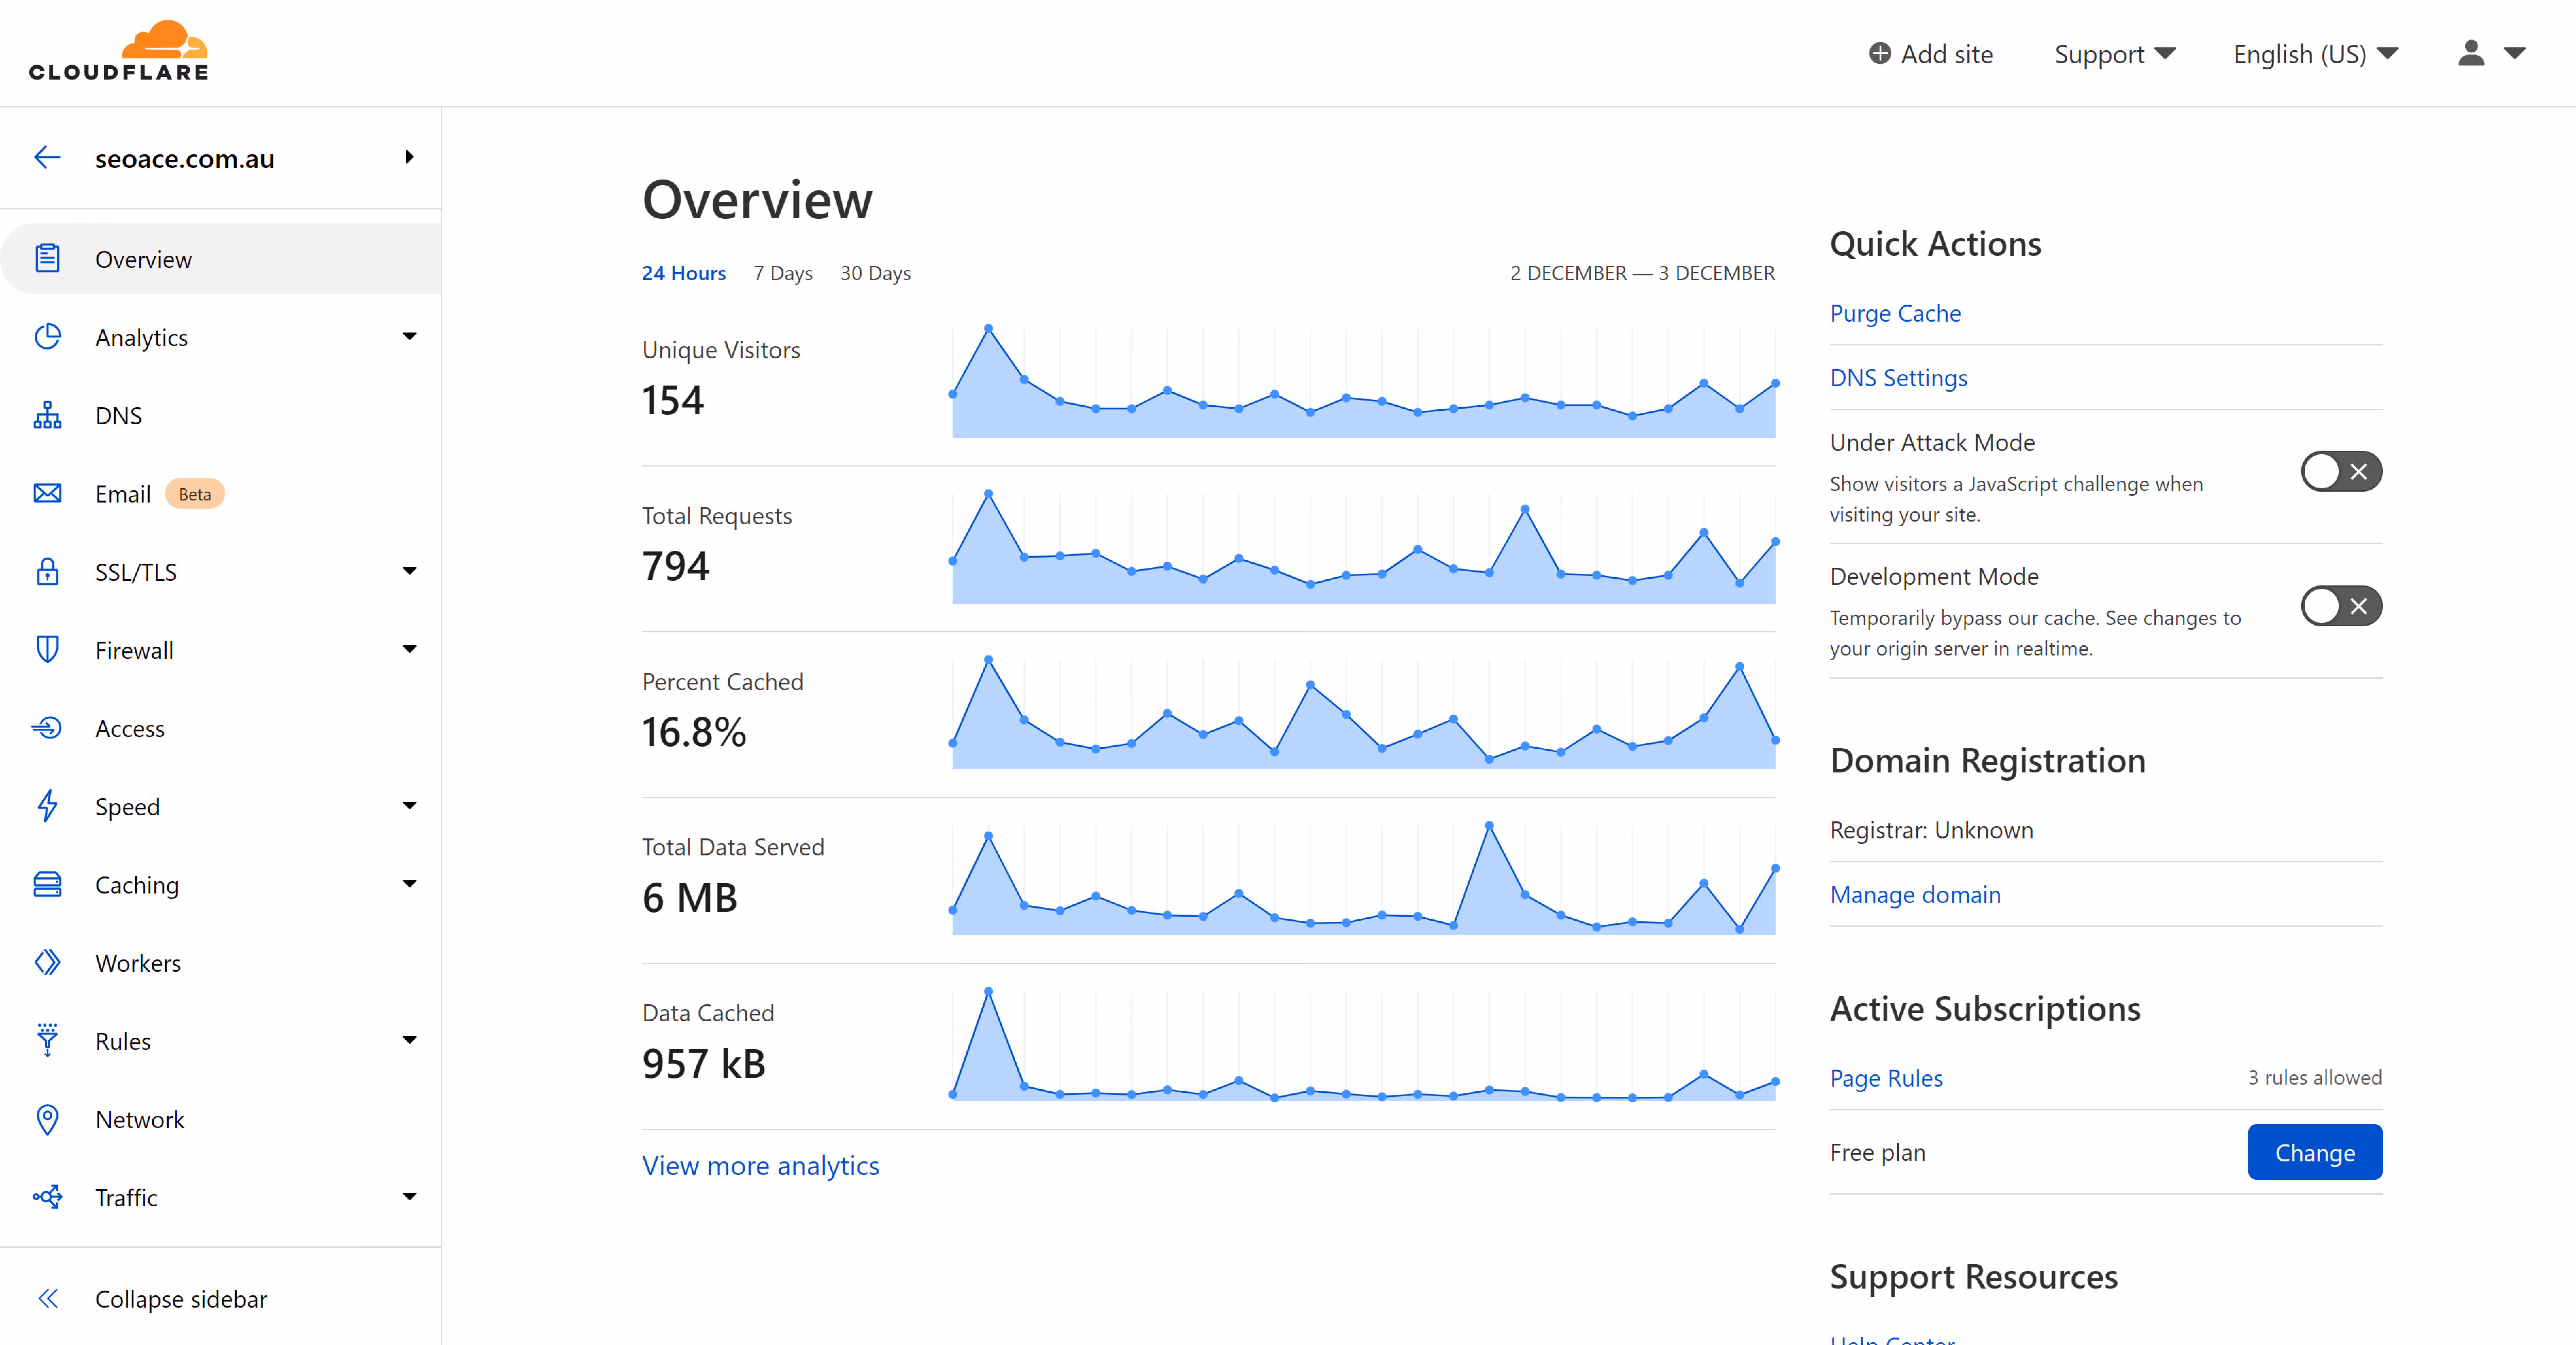The height and width of the screenshot is (1345, 2576).
Task: Click Add site in the header
Action: (x=1931, y=54)
